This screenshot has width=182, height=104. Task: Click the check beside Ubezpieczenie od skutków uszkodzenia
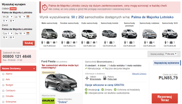click(x=86, y=93)
